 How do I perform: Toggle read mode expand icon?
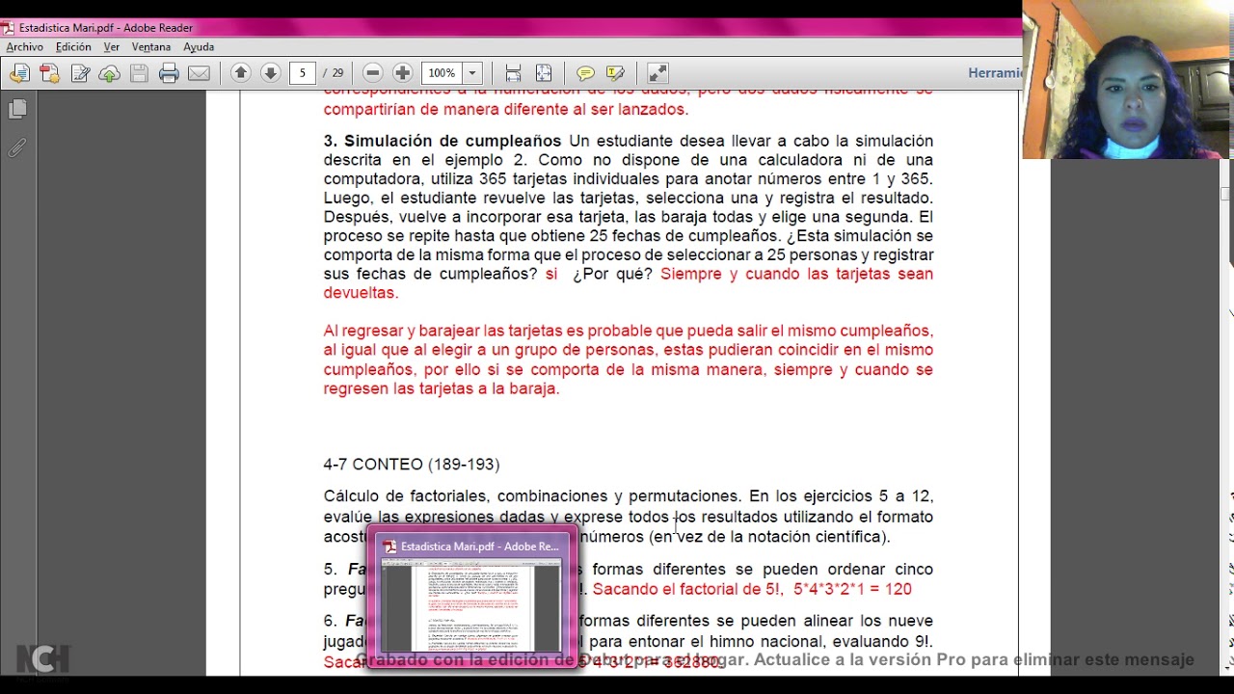tap(657, 73)
